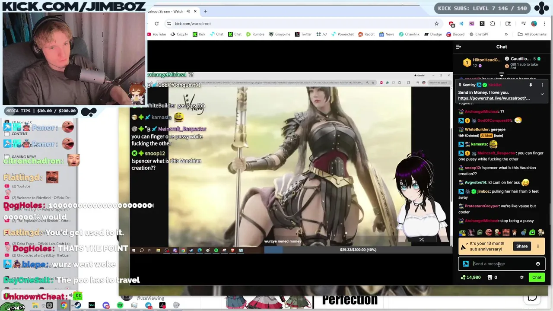
Task: Open the Drudge bookmark
Action: pyautogui.click(x=433, y=34)
